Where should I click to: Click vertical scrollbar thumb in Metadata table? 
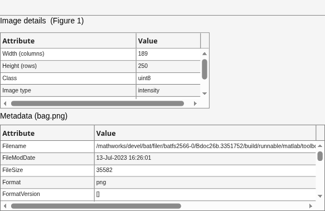pos(320,156)
